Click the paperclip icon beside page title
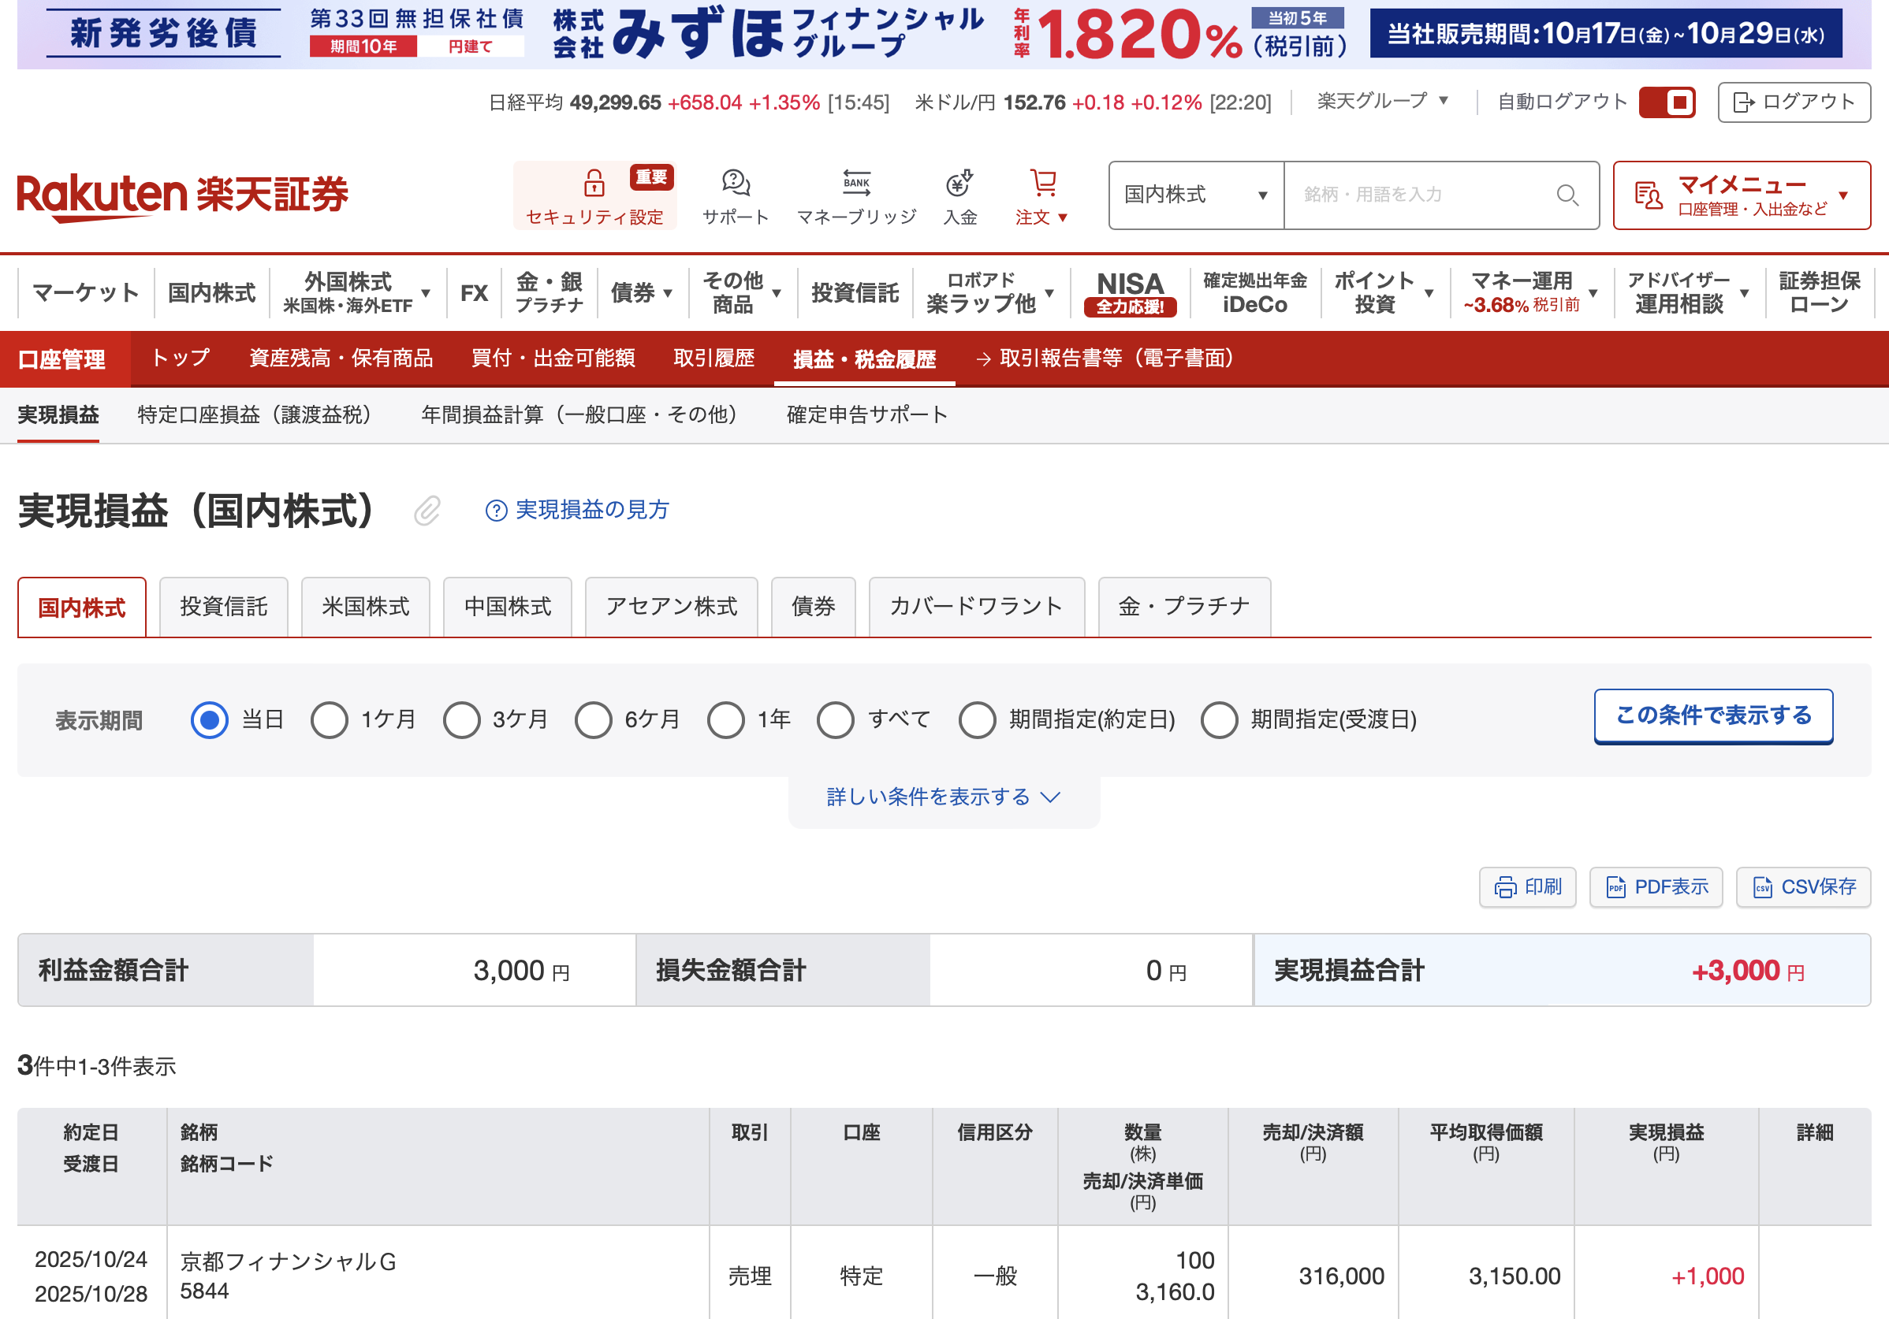 (427, 511)
